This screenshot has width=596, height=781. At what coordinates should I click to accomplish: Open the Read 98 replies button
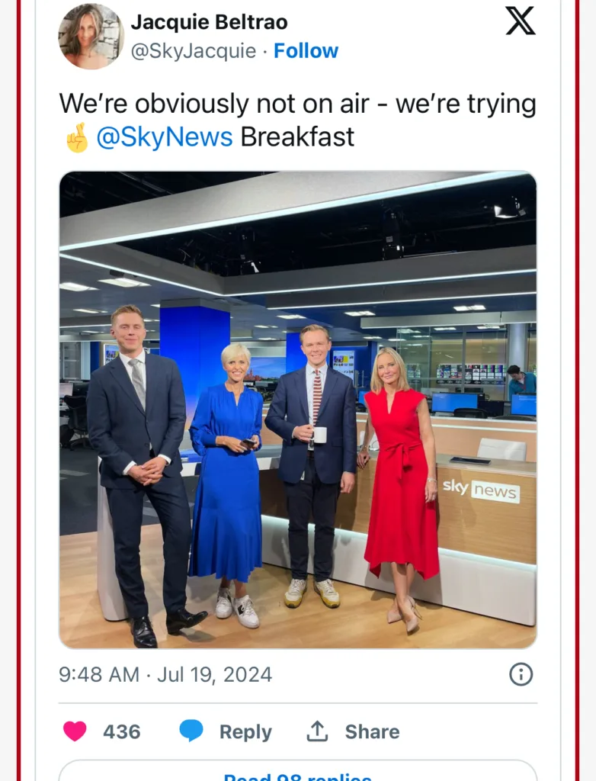(298, 770)
